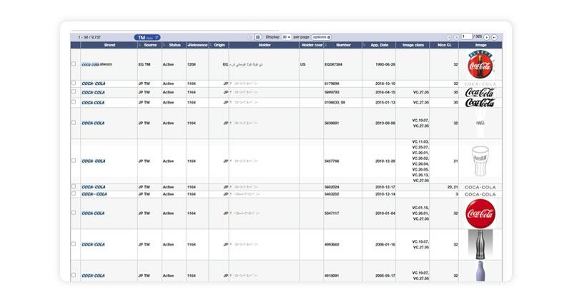Viewport: 572px width, 302px height.
Task: Click the TM view badge
Action: click(147, 37)
